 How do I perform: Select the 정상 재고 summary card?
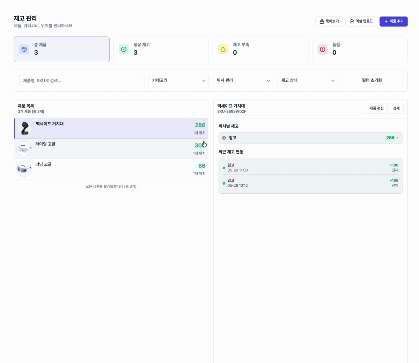point(161,49)
